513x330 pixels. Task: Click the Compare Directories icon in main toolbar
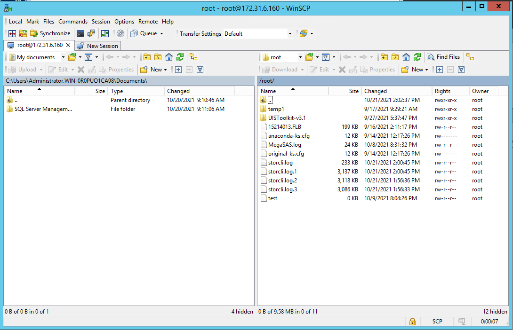[x=12, y=33]
